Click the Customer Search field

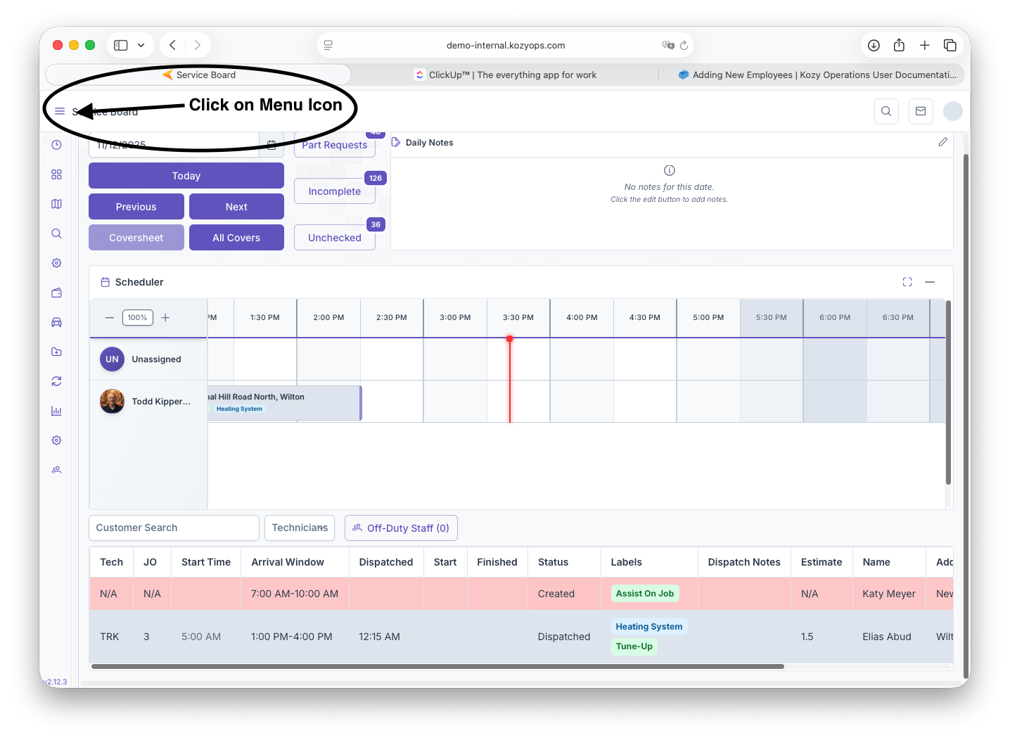pyautogui.click(x=174, y=528)
